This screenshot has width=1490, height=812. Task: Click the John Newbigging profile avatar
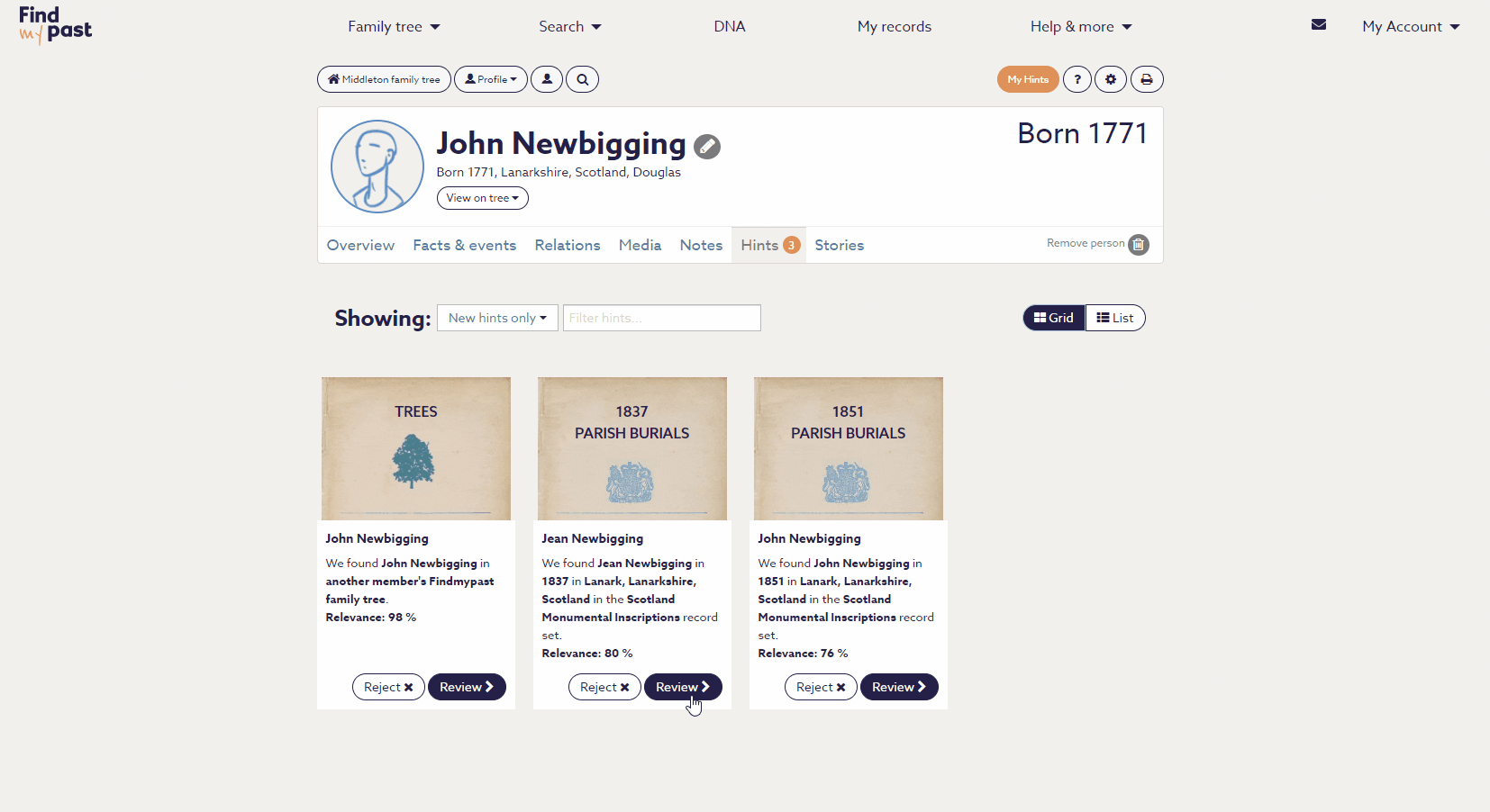pos(377,167)
